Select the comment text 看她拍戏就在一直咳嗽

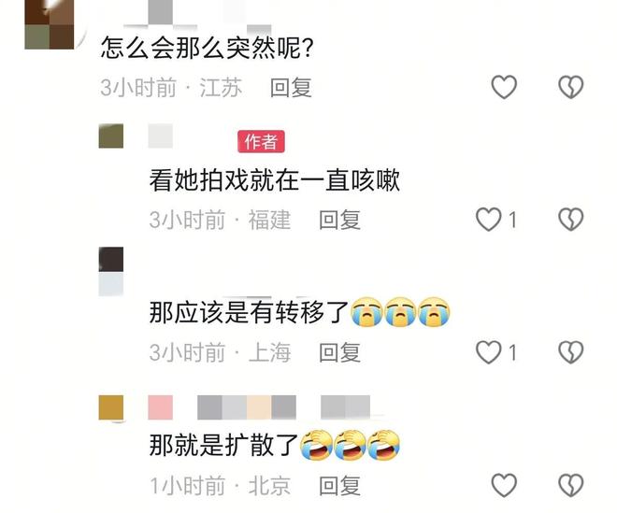(x=275, y=180)
